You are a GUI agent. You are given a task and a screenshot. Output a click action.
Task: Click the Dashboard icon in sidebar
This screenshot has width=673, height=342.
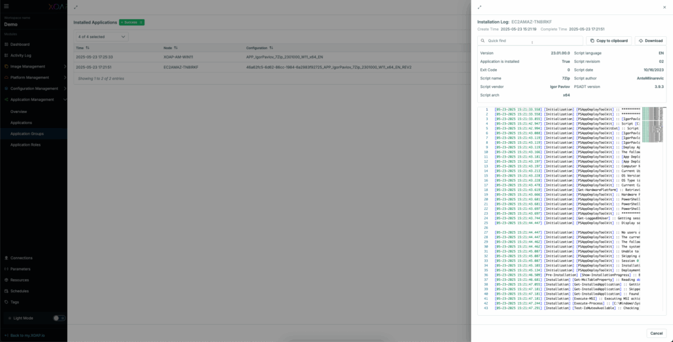click(x=7, y=44)
